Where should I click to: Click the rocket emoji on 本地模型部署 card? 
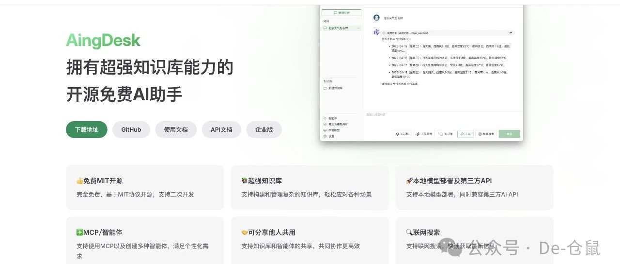[409, 181]
